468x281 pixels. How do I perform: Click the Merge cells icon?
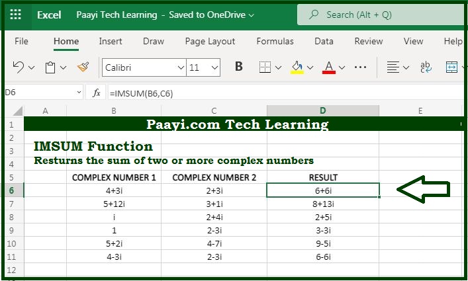(x=452, y=67)
